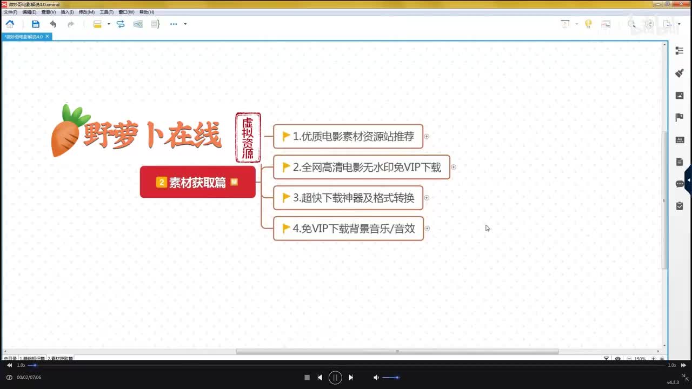Add a relationship line tool
This screenshot has width=692, height=389.
point(121,24)
